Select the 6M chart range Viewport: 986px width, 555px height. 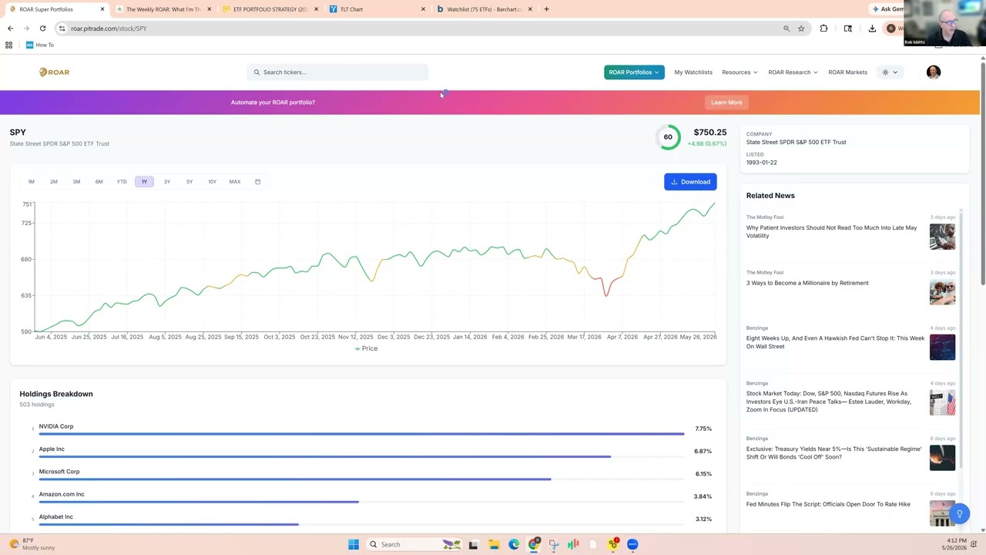click(99, 182)
